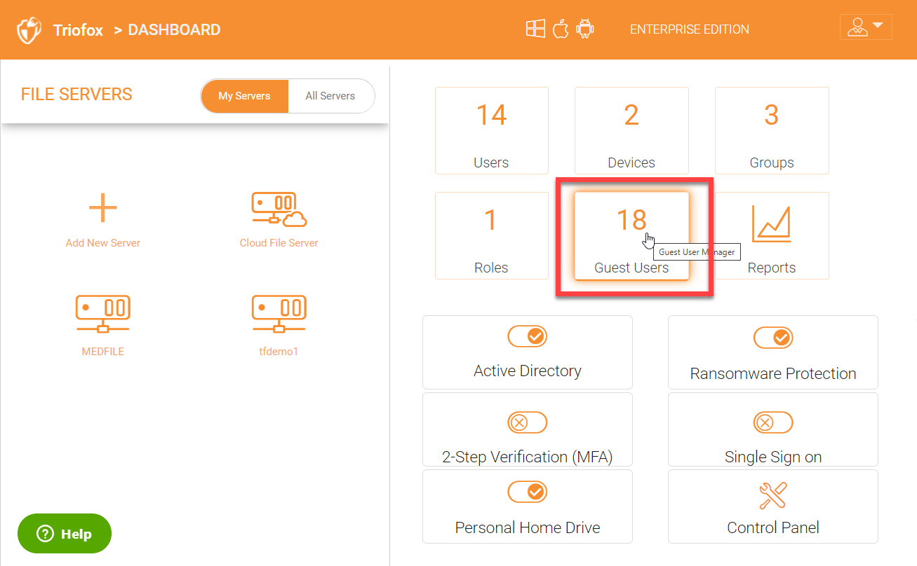This screenshot has height=566, width=917.
Task: Click the ENTERPRISE EDITION label
Action: [690, 29]
